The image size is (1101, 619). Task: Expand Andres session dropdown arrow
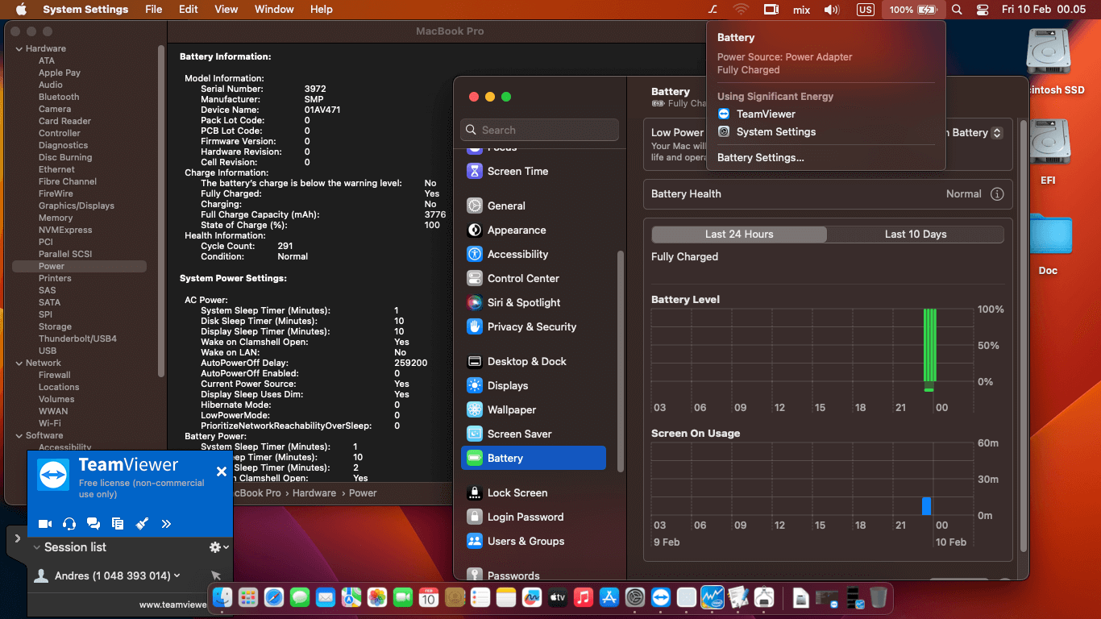pos(177,575)
